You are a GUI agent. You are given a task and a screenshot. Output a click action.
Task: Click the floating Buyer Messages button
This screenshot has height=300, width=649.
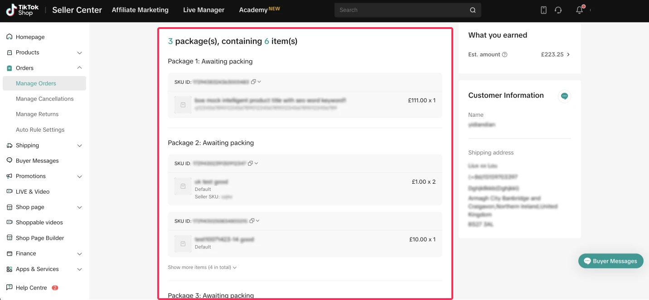[610, 261]
